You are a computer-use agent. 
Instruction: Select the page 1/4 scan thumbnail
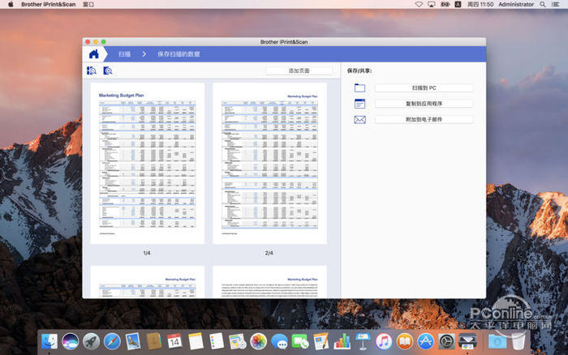tap(147, 162)
